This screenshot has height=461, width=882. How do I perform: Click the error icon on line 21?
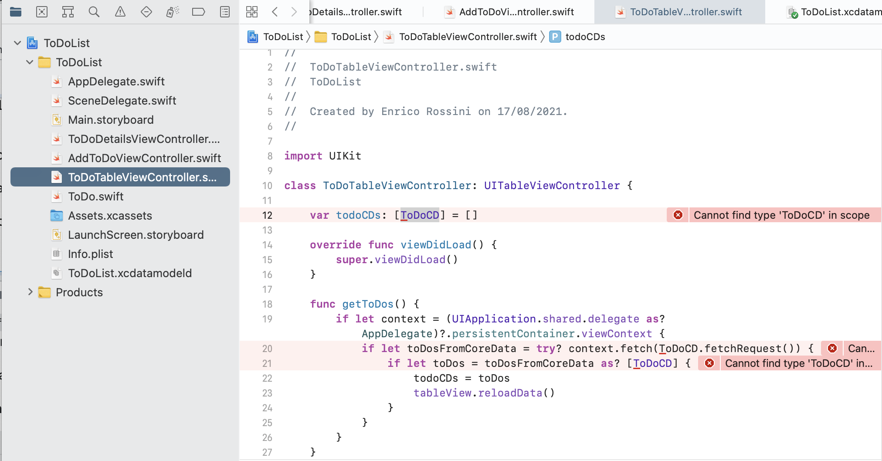[709, 363]
